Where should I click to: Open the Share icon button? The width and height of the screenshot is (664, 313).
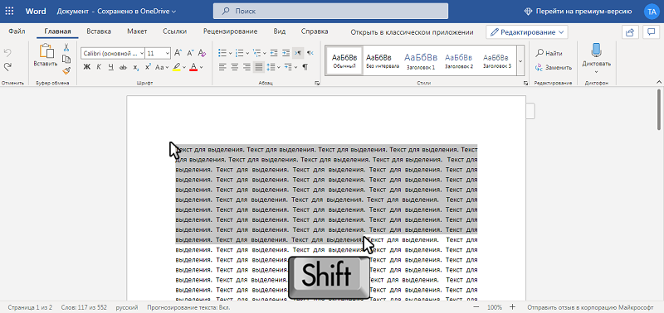coord(630,32)
